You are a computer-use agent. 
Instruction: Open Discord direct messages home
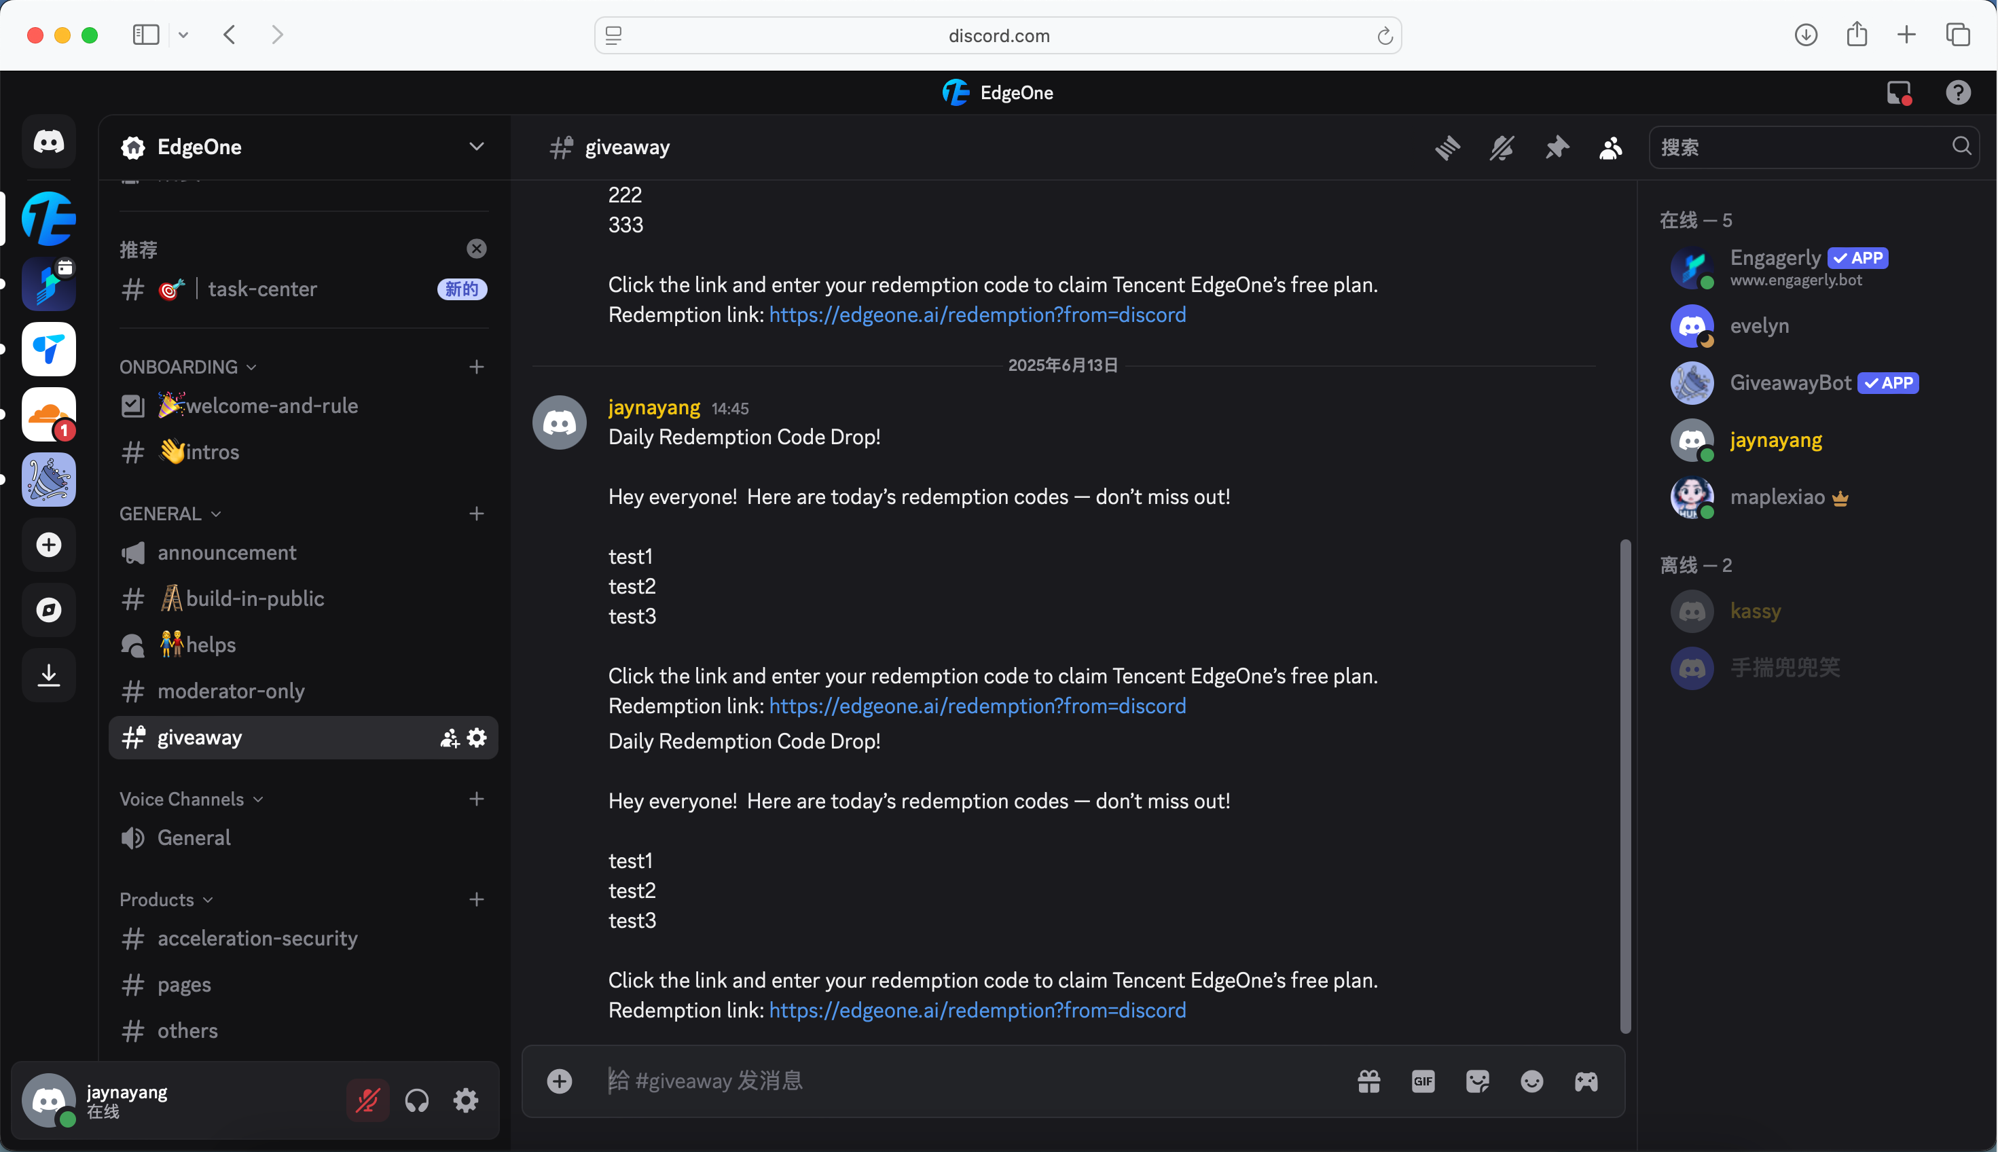pyautogui.click(x=49, y=142)
